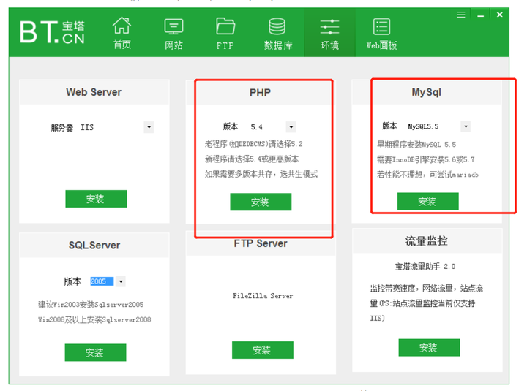Minimize the BT panel window
This screenshot has height=391, width=527.
click(480, 15)
